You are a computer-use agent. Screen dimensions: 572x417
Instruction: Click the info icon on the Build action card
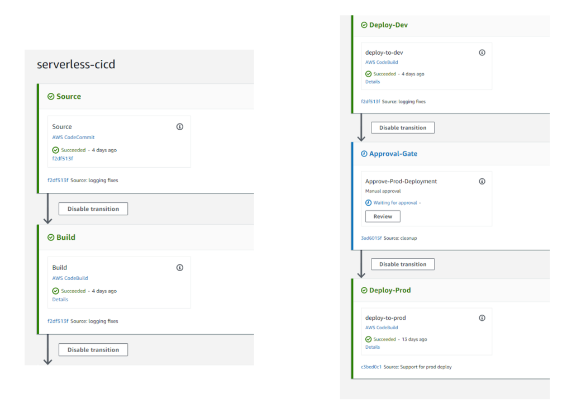pyautogui.click(x=179, y=268)
